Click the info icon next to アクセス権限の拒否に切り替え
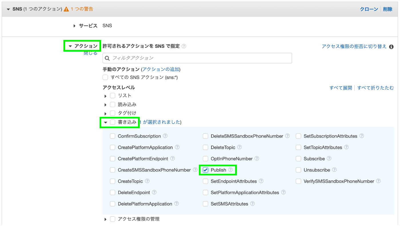 tap(391, 47)
